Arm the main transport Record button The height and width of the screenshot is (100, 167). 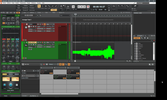click(88, 7)
